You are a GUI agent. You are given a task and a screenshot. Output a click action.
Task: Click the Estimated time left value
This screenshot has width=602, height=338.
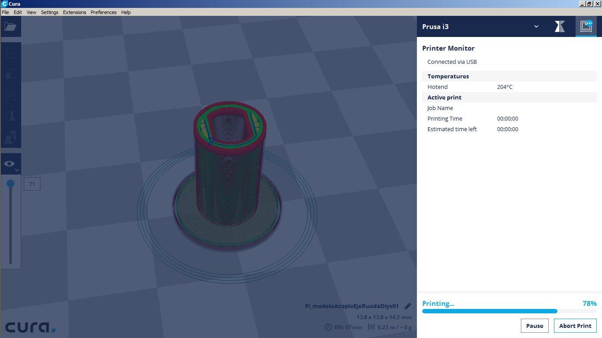(x=508, y=129)
